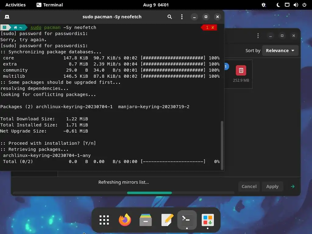312x234 pixels.
Task: Click the red error status indicator
Action: (x=209, y=27)
